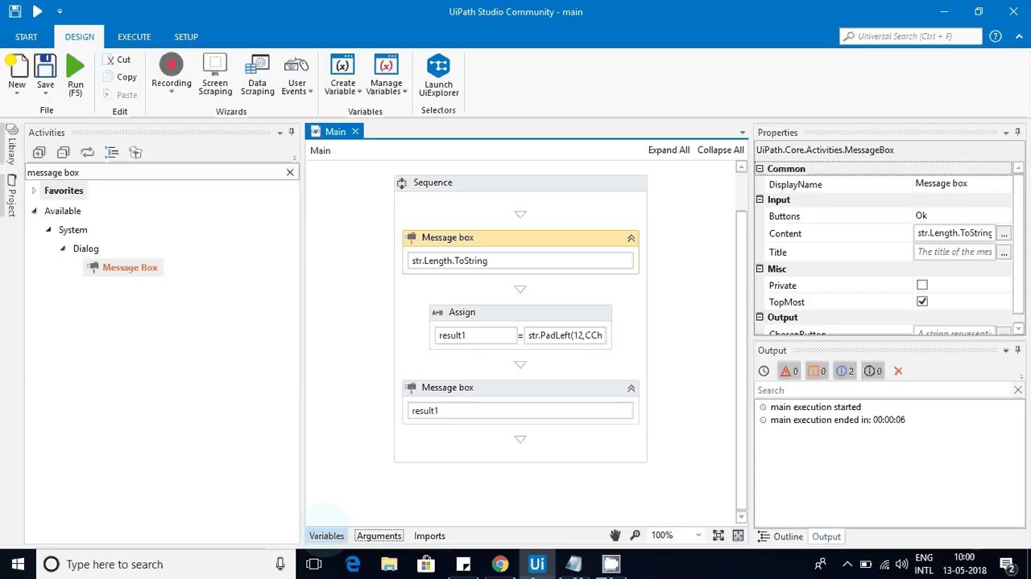Image resolution: width=1031 pixels, height=579 pixels.
Task: Toggle error messages filter in Output
Action: pos(789,371)
